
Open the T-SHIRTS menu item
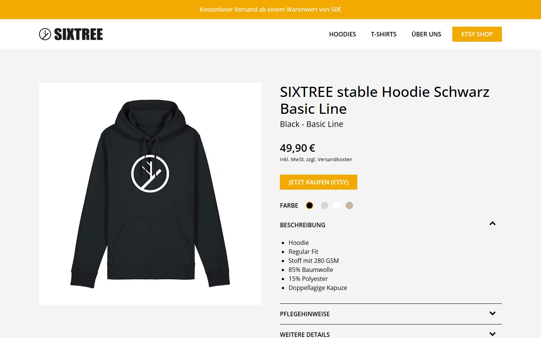click(x=384, y=34)
